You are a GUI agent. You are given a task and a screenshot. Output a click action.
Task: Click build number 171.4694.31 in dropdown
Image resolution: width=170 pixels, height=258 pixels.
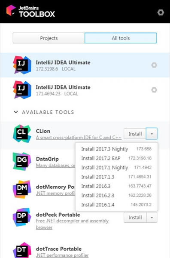coord(140,177)
